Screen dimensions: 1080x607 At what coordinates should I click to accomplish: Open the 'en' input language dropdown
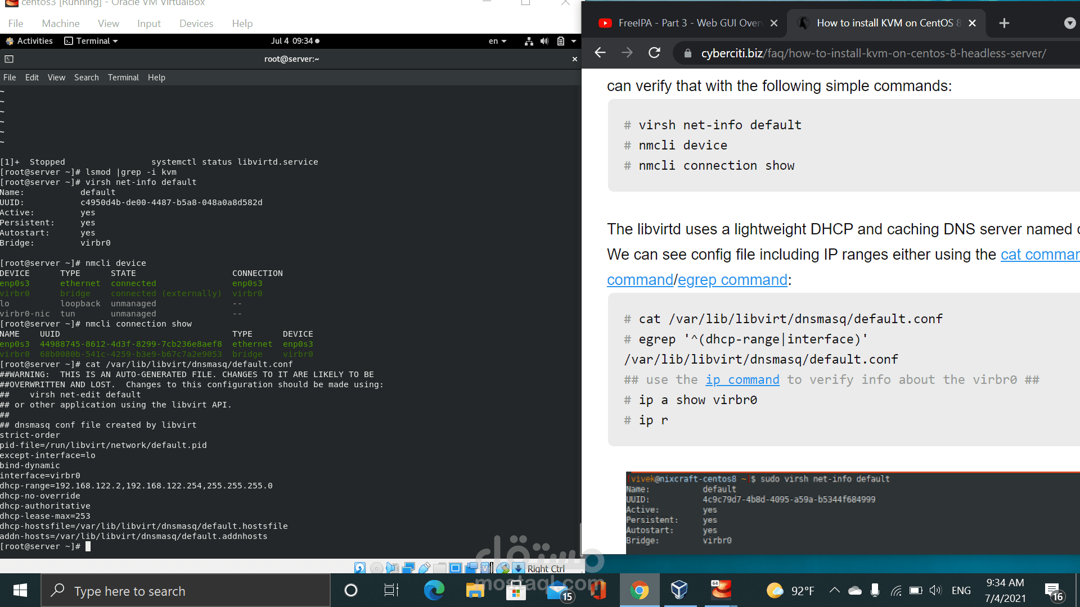(497, 41)
